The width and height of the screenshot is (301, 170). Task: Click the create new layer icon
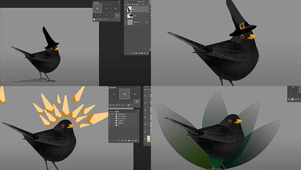pos(145,53)
